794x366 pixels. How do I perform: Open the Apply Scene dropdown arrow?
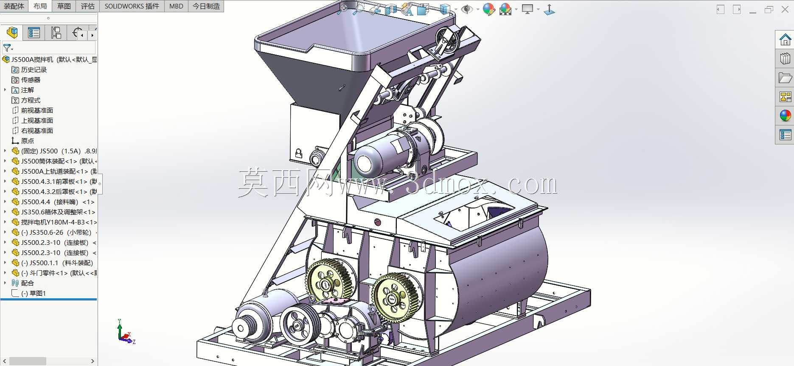516,9
